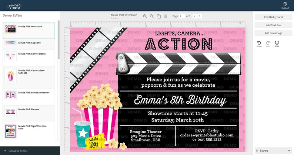Image resolution: width=294 pixels, height=155 pixels.
Task: Select Movie Pink Sign Welcome 8x10
Action: tap(29, 131)
